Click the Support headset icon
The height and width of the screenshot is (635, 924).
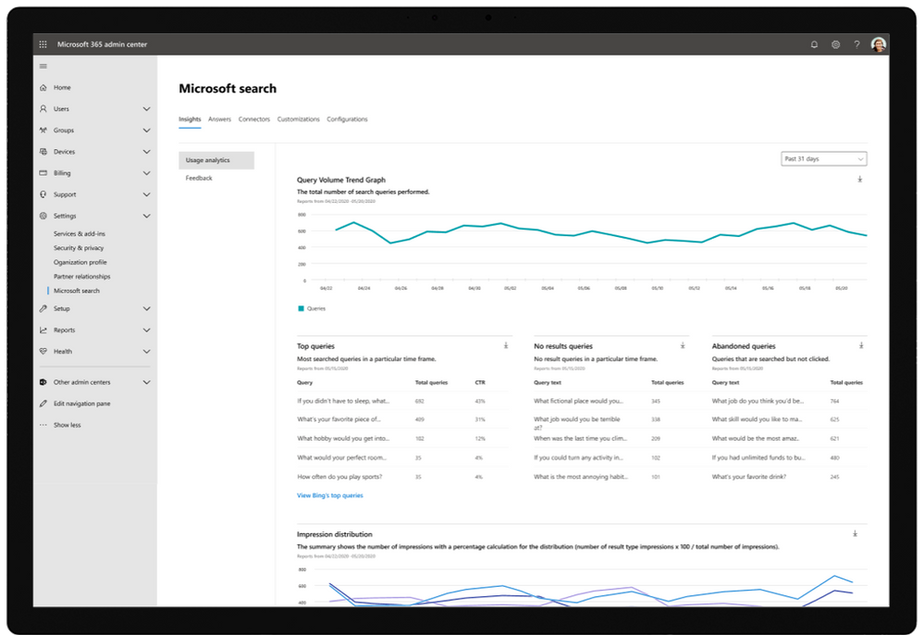[x=43, y=194]
